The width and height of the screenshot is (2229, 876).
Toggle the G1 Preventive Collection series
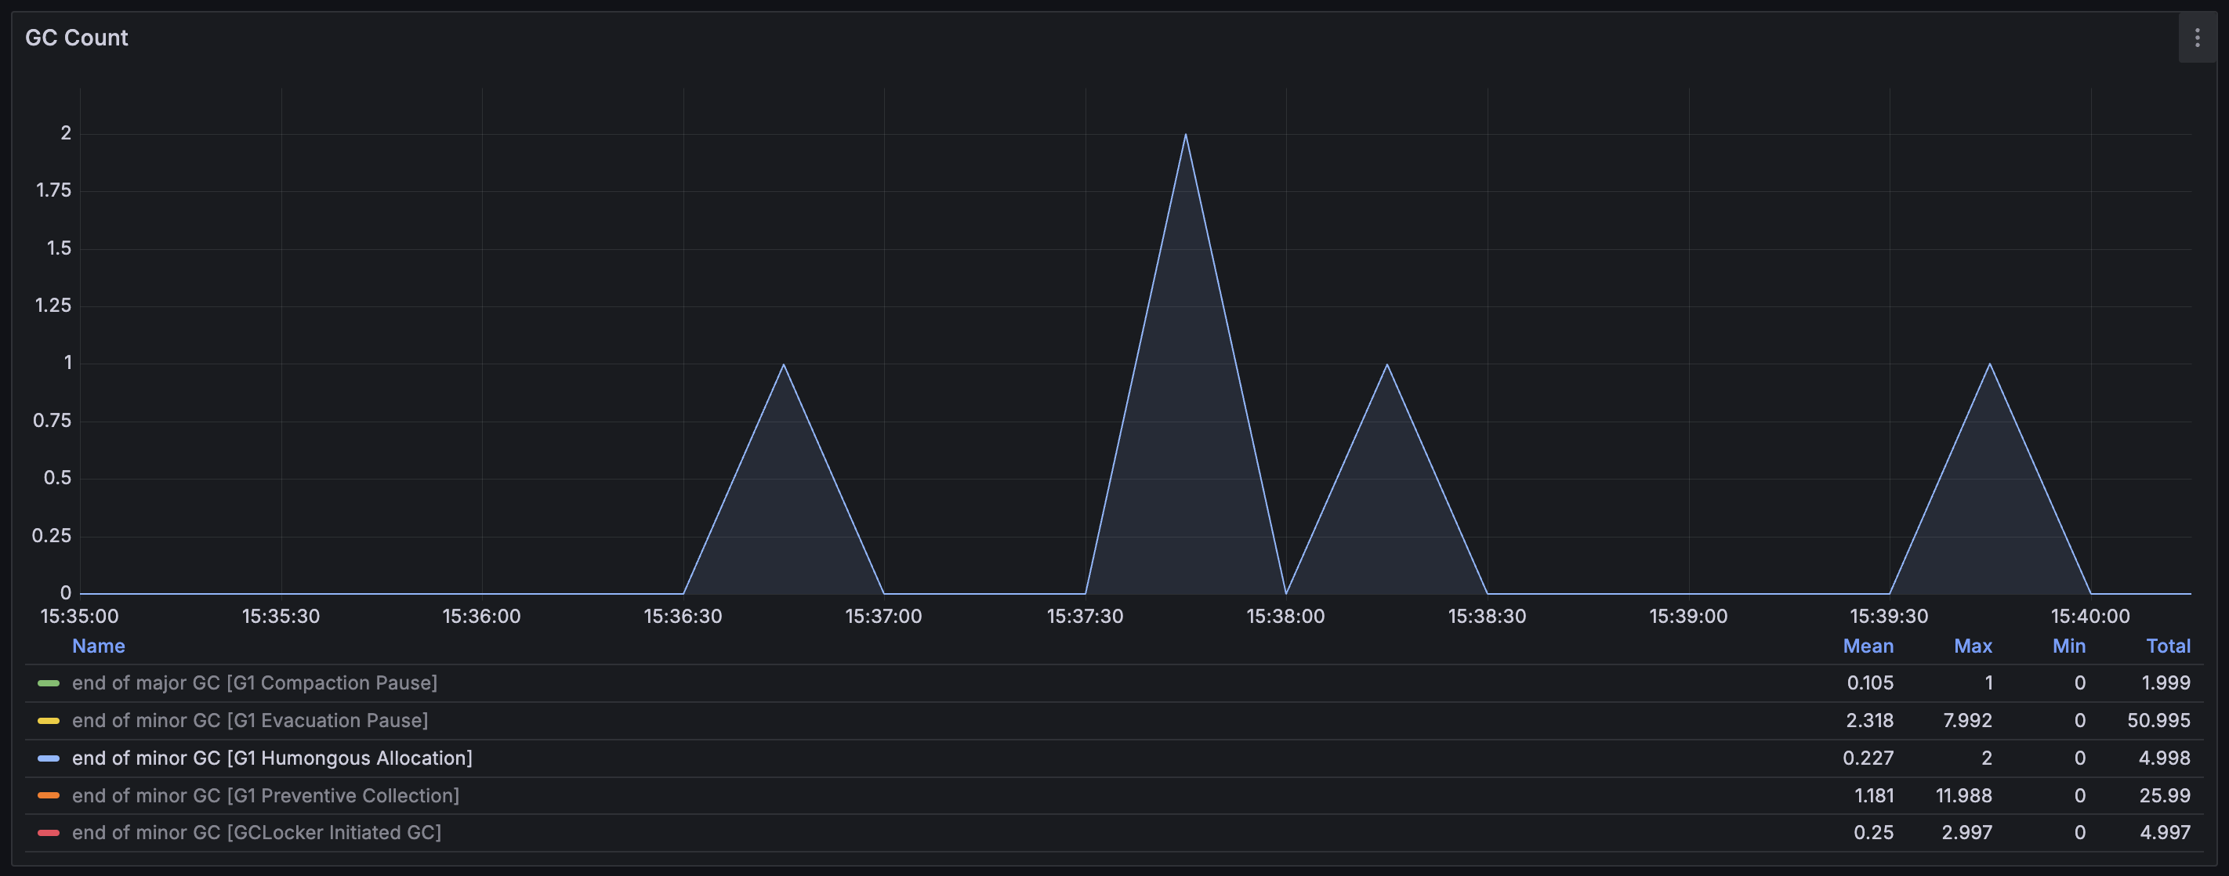(x=266, y=795)
